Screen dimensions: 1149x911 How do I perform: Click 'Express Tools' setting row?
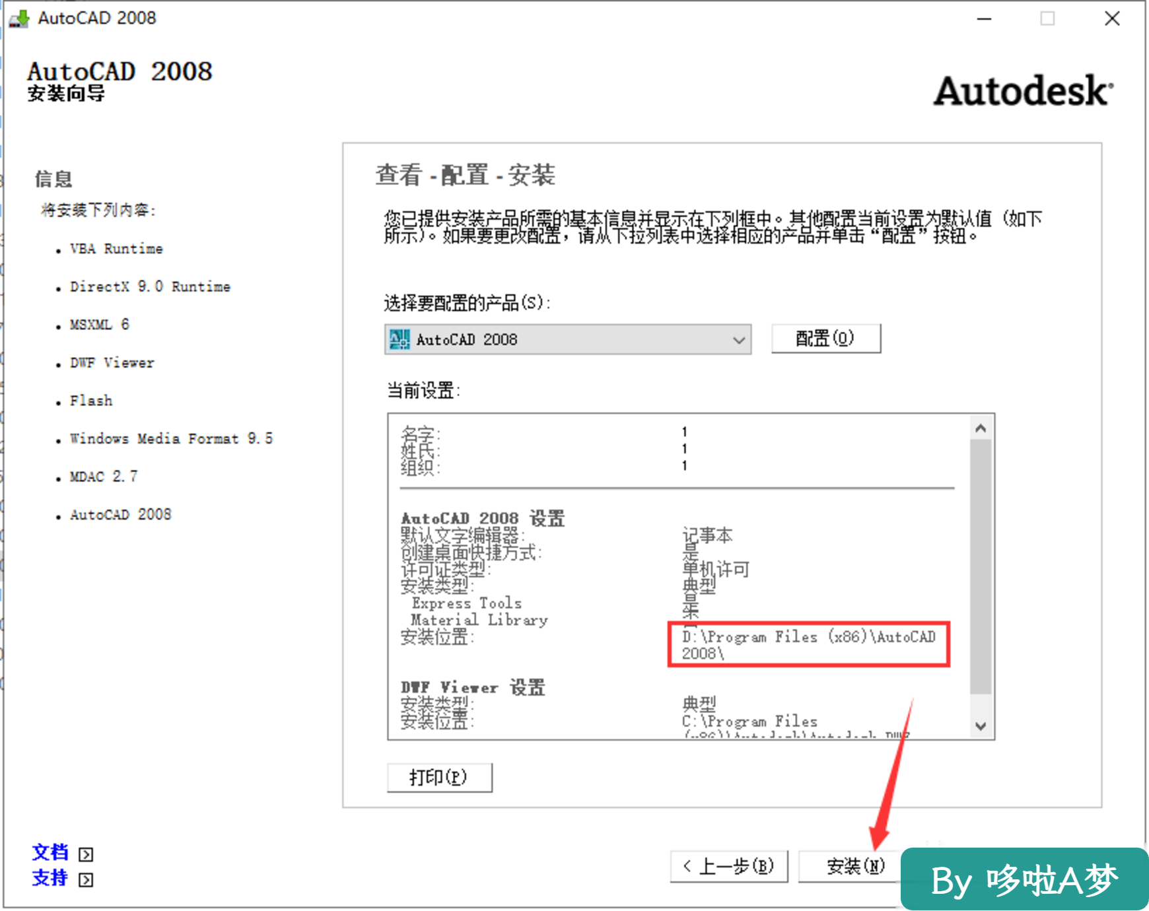pos(467,603)
